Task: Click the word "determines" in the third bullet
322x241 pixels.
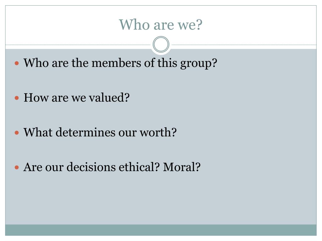Action: coord(86,132)
